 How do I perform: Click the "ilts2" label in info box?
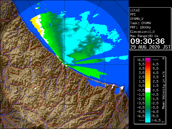click(135, 10)
